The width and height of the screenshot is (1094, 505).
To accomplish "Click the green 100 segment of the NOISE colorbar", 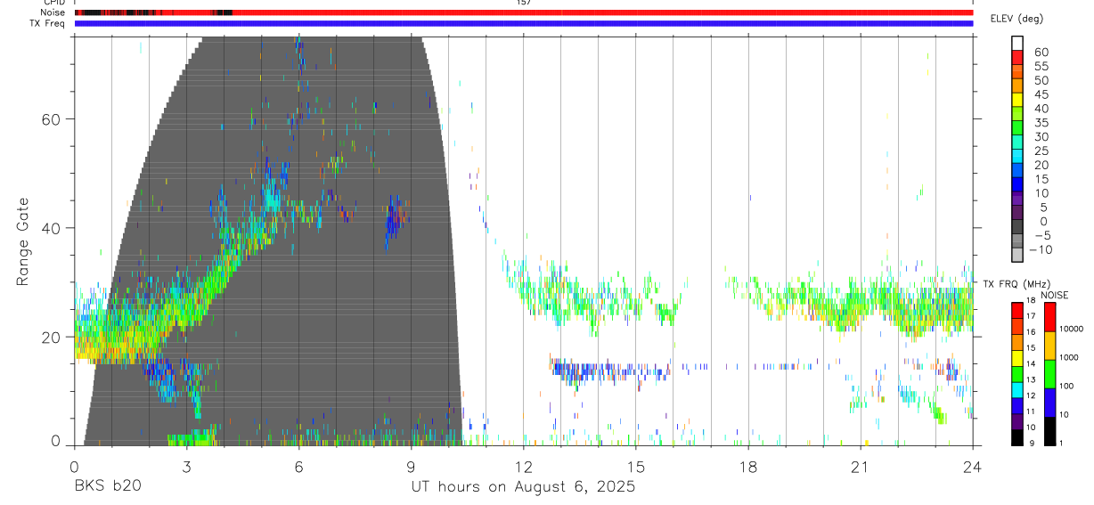I will click(1049, 373).
